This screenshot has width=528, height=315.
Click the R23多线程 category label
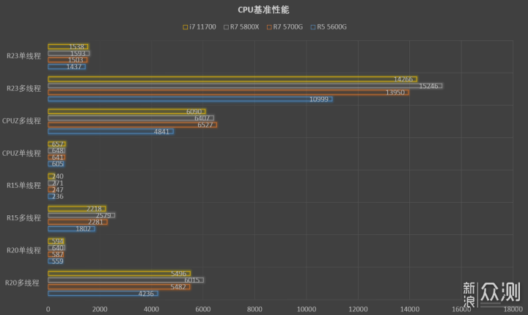coord(23,88)
